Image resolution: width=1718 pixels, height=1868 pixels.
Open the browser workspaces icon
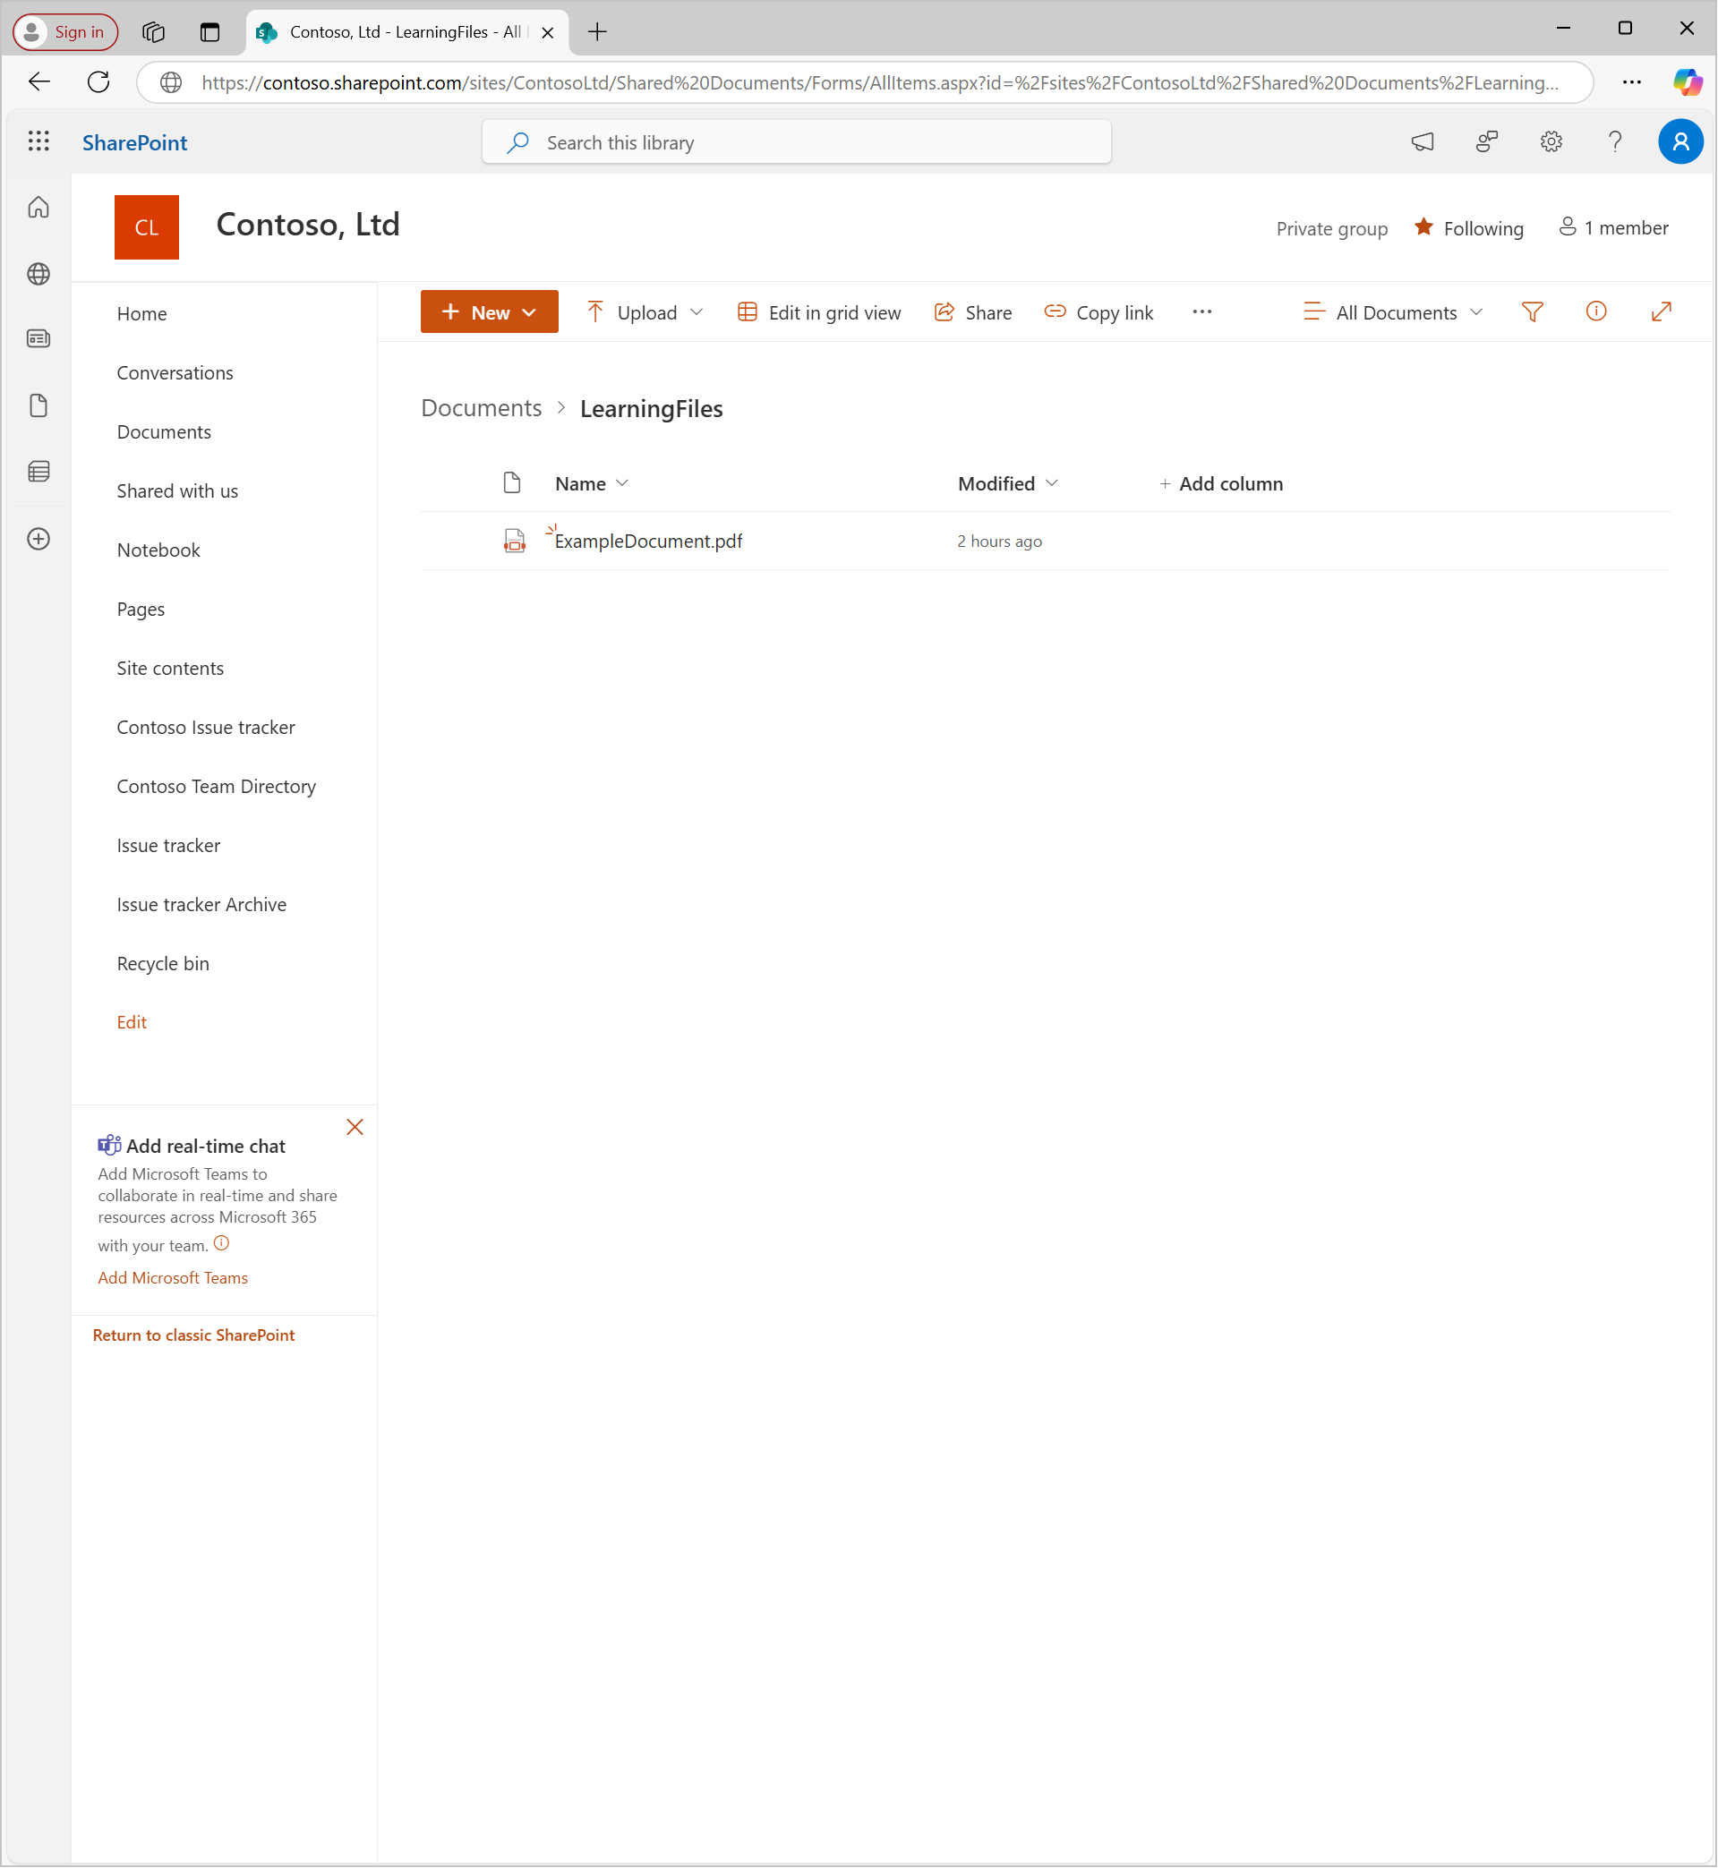(153, 31)
